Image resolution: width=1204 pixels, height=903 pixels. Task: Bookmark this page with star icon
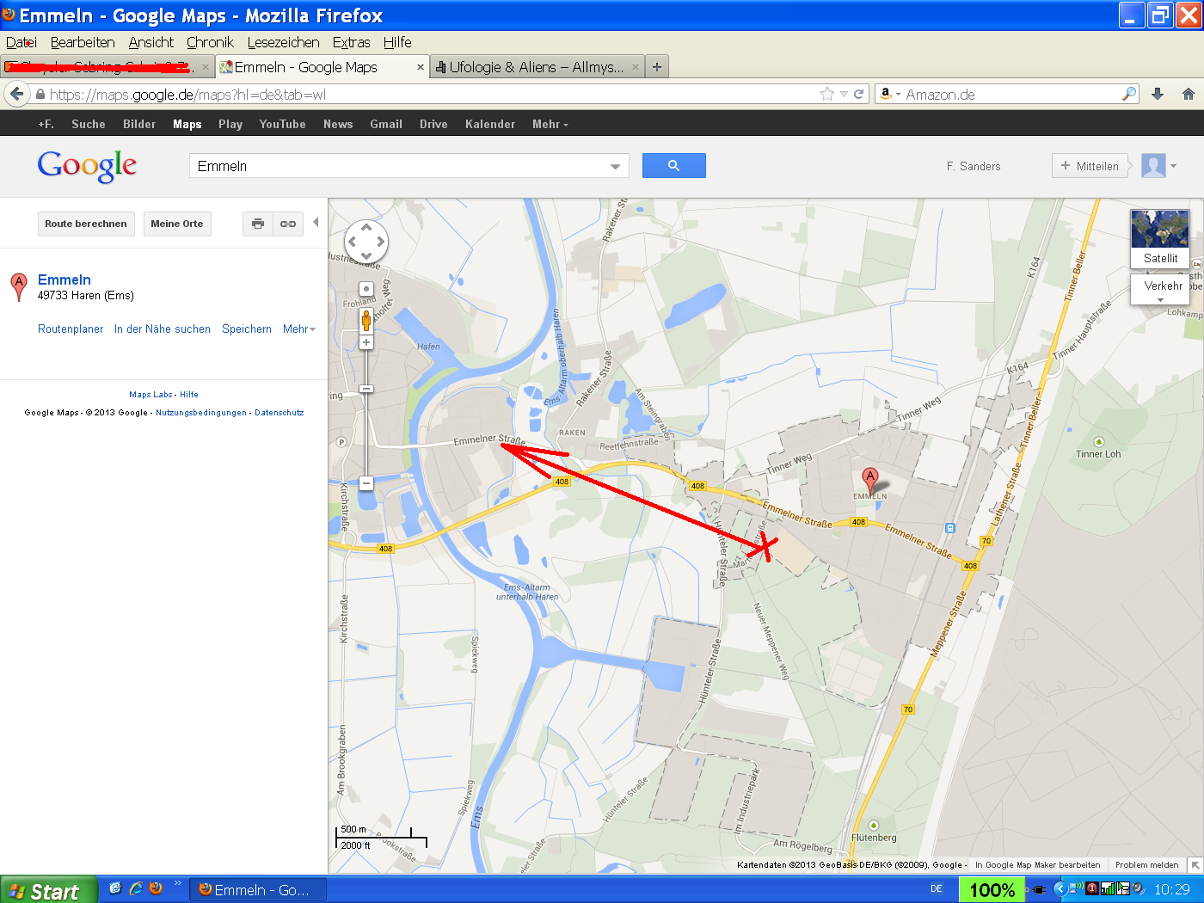[x=827, y=94]
